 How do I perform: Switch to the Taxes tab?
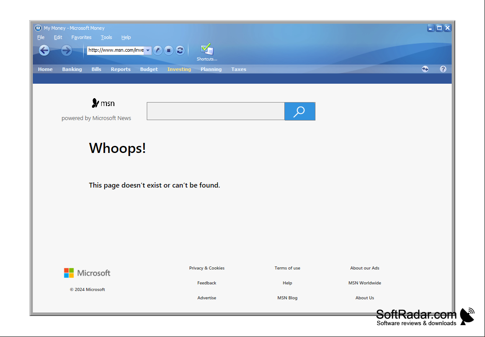(238, 69)
